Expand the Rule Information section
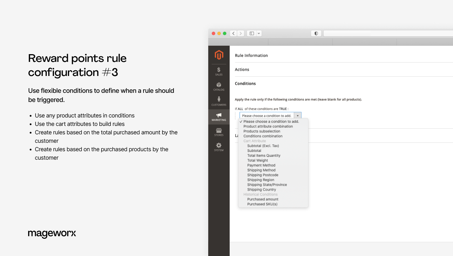The width and height of the screenshot is (453, 256). pyautogui.click(x=251, y=55)
